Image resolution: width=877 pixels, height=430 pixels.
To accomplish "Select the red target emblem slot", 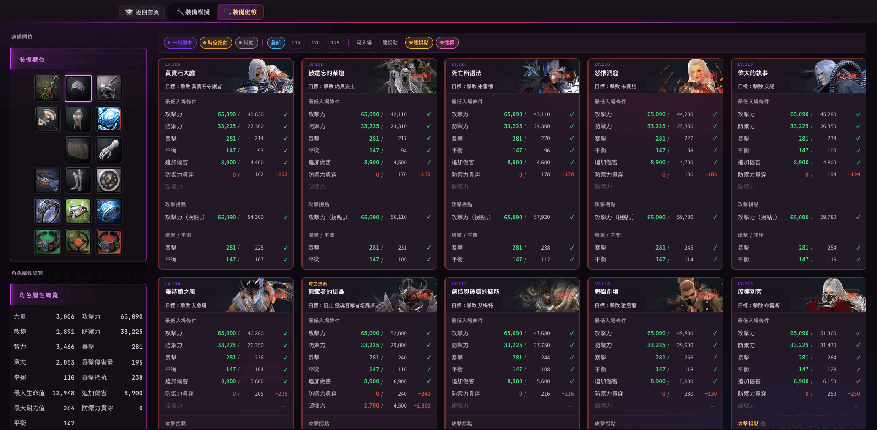I will click(78, 242).
